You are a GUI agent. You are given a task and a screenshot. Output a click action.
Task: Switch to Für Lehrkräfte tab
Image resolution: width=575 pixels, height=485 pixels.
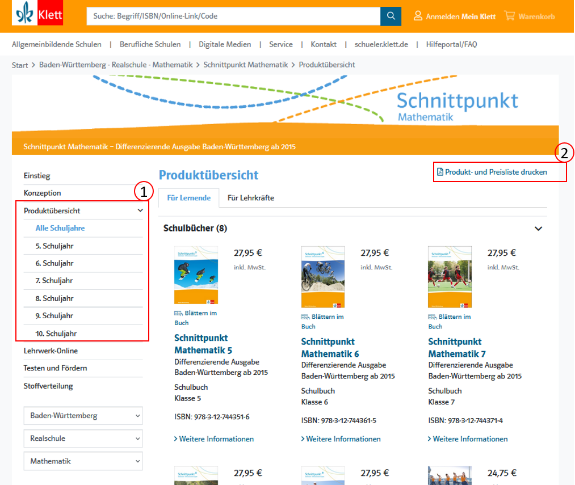251,198
